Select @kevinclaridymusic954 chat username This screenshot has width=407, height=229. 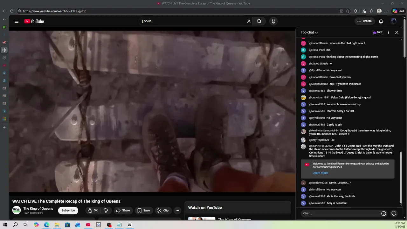324,131
